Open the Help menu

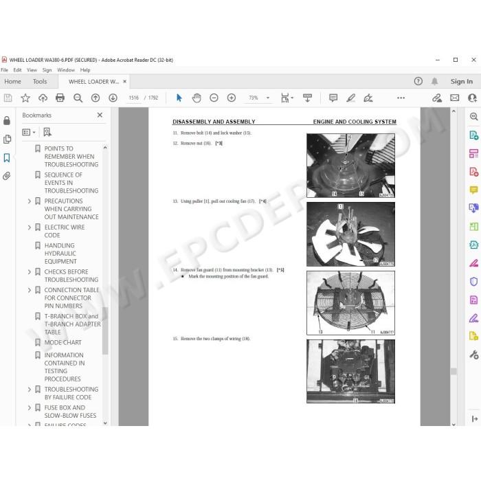pyautogui.click(x=85, y=70)
